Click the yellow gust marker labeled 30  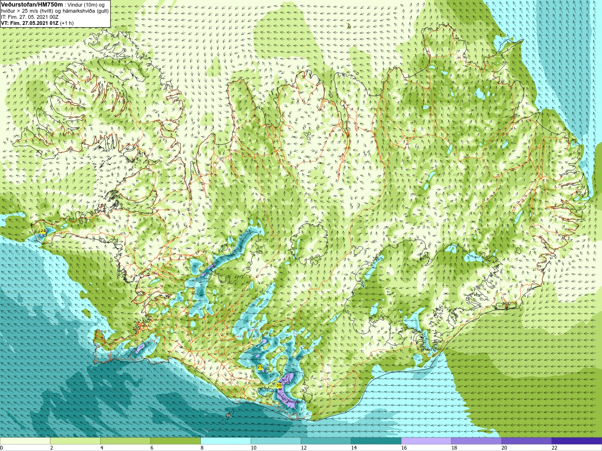click(x=278, y=385)
